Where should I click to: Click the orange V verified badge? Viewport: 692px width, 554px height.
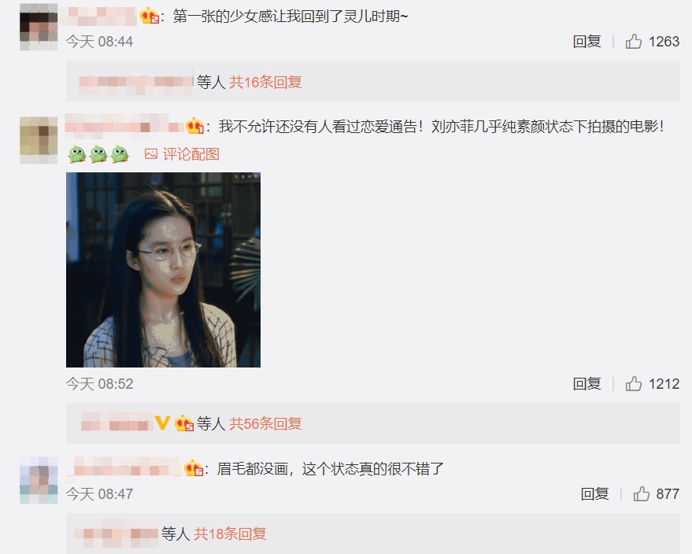pyautogui.click(x=162, y=423)
